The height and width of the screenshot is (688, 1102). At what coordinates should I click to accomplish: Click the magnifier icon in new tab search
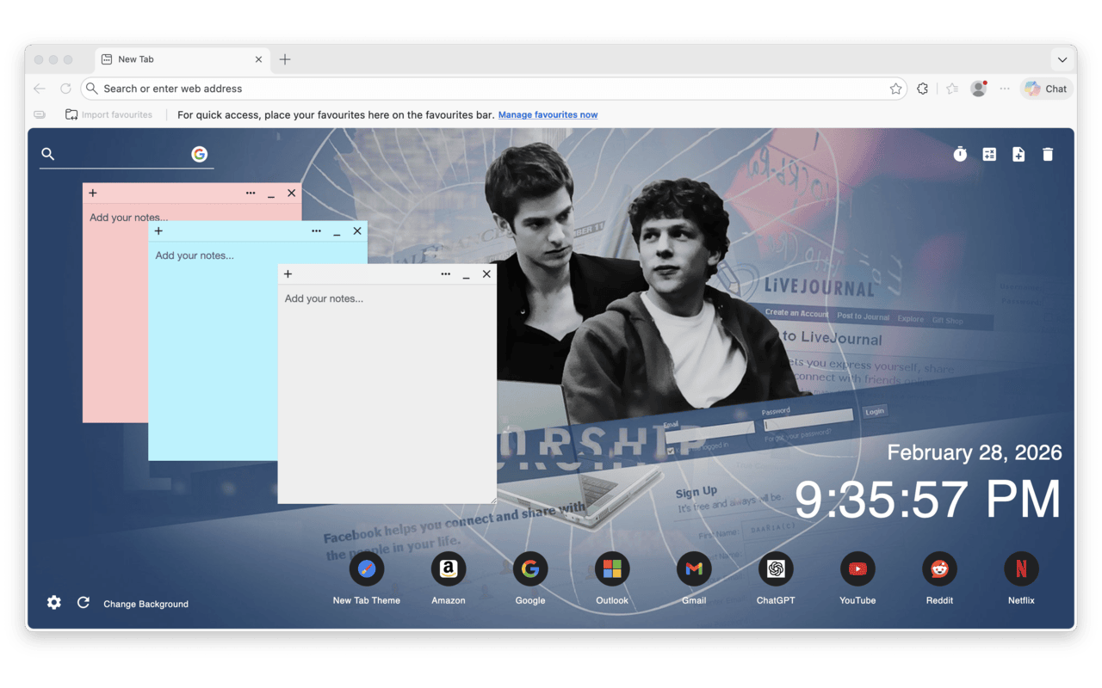point(48,154)
